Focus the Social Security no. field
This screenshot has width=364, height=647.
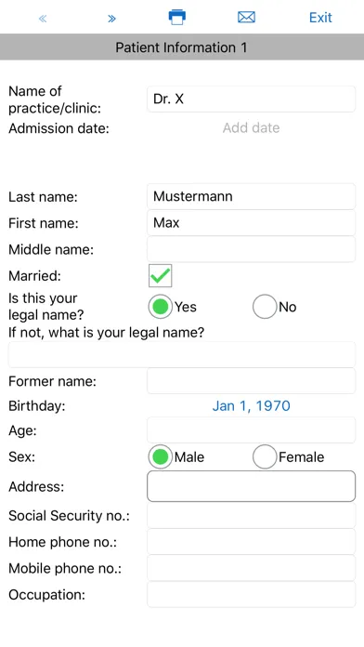tap(251, 515)
